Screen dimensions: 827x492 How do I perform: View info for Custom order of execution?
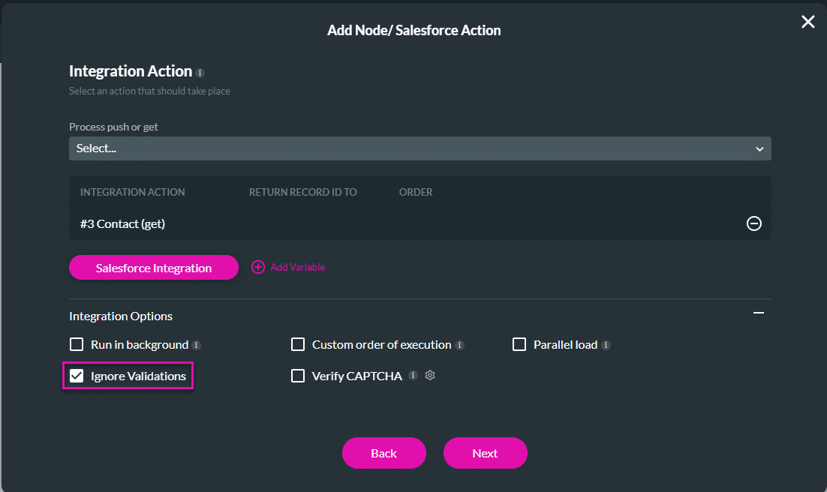click(459, 344)
